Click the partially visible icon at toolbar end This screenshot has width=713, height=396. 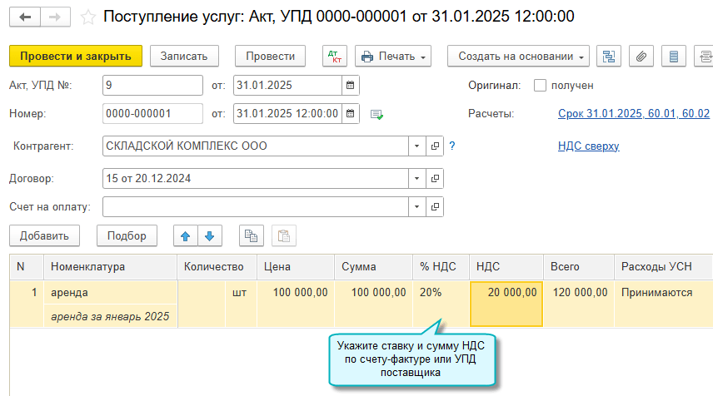pos(704,57)
